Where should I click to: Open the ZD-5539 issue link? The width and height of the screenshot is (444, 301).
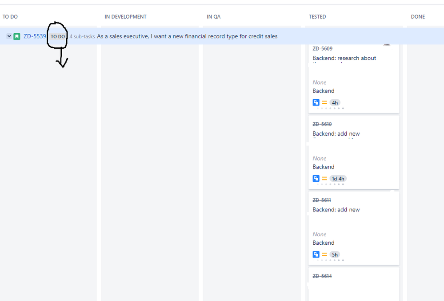coord(35,36)
